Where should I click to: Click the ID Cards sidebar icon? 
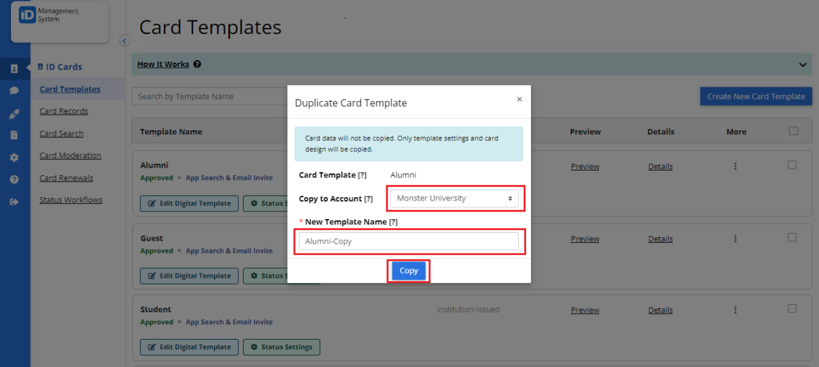point(14,68)
